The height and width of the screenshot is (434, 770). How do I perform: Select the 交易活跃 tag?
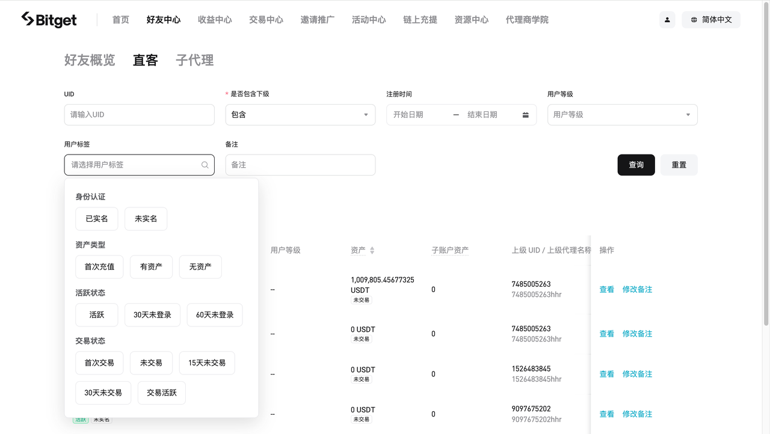click(162, 393)
